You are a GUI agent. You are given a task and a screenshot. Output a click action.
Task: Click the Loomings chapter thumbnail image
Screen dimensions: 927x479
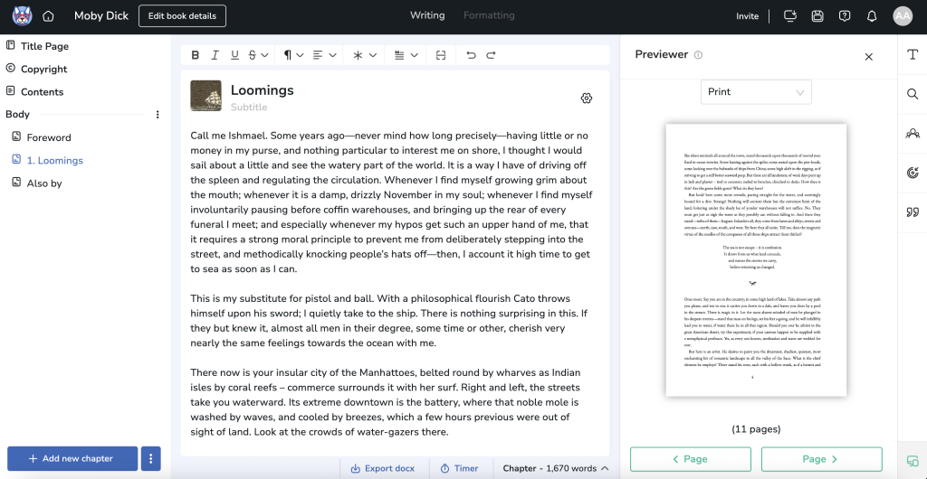click(x=206, y=96)
